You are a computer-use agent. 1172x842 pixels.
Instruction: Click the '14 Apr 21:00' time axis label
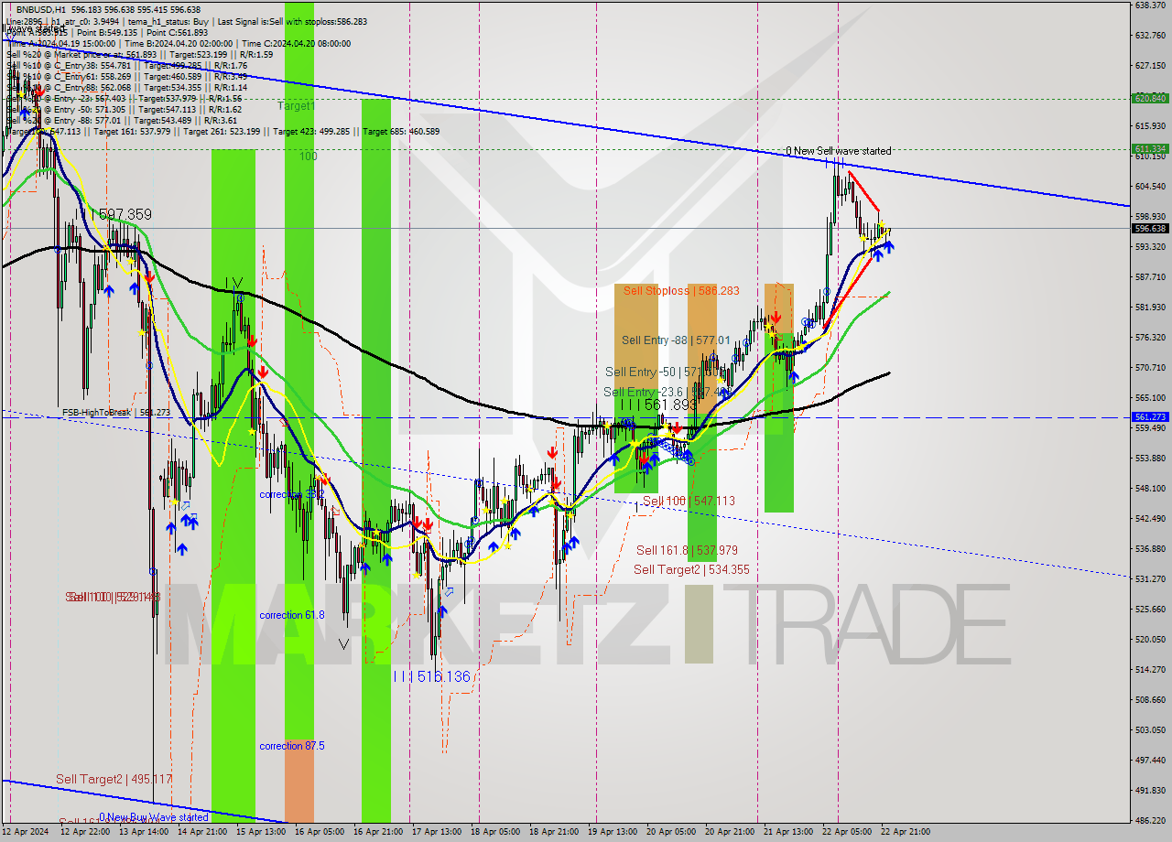click(201, 832)
